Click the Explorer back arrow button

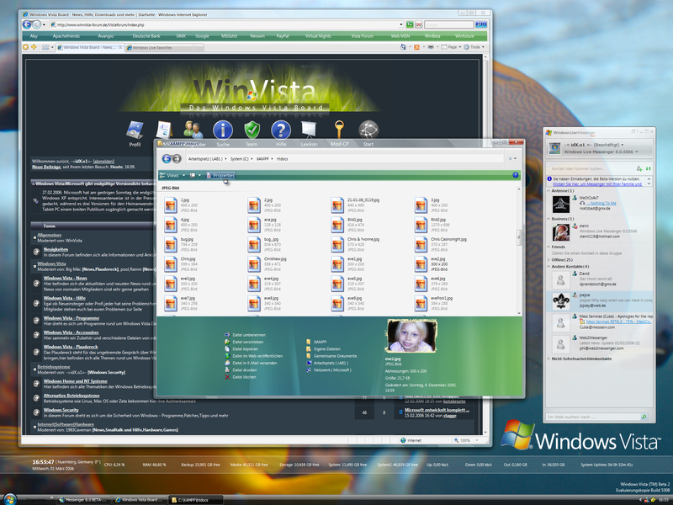167,157
